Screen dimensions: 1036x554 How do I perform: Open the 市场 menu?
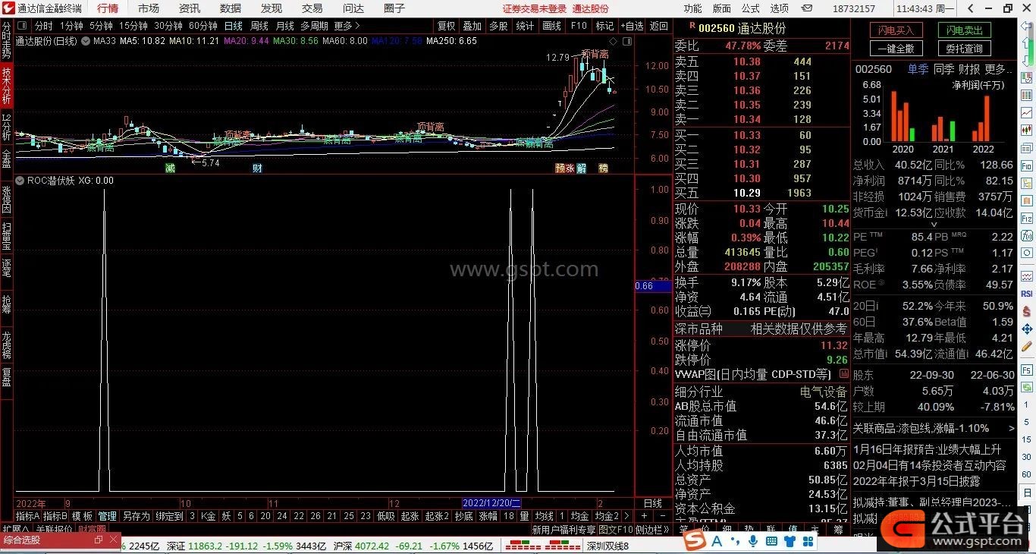tap(149, 8)
